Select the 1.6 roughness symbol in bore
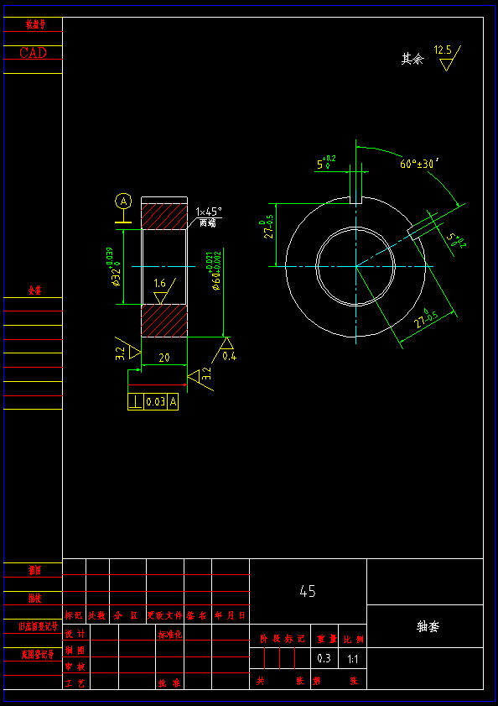 click(x=161, y=292)
